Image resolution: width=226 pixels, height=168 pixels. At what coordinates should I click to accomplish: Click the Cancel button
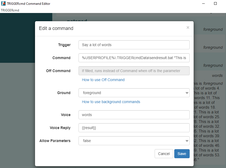pyautogui.click(x=164, y=154)
